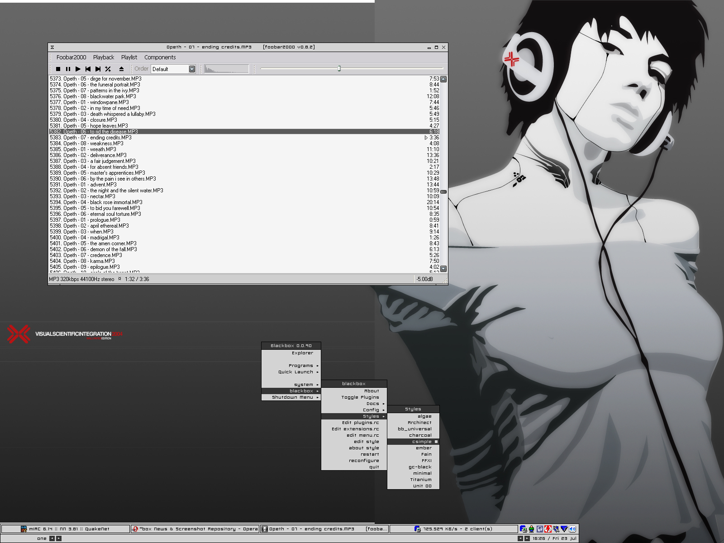The image size is (724, 543).
Task: Expand the Shutdown Menu entry
Action: 291,397
